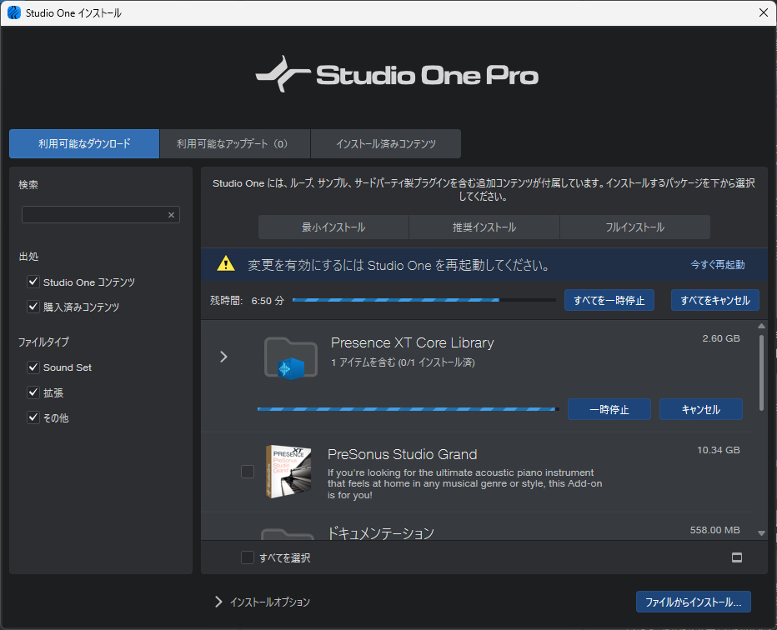Click the yellow warning triangle icon

coord(226,264)
